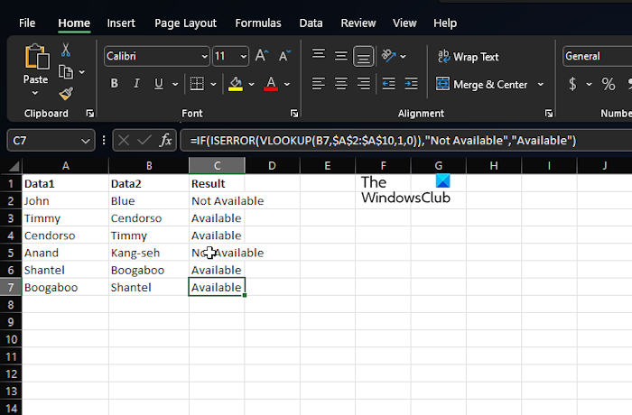
Task: Select cell B5 containing Kang-seh
Action: pos(148,253)
